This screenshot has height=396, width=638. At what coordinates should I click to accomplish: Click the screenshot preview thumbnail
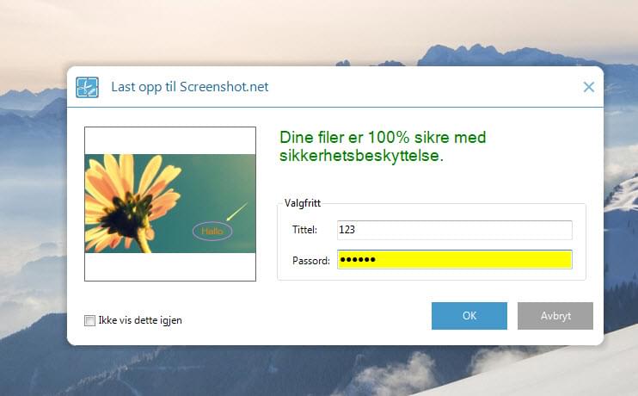[170, 203]
